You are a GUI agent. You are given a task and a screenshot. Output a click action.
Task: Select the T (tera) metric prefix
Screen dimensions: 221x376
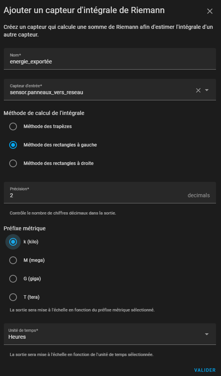tap(13, 297)
